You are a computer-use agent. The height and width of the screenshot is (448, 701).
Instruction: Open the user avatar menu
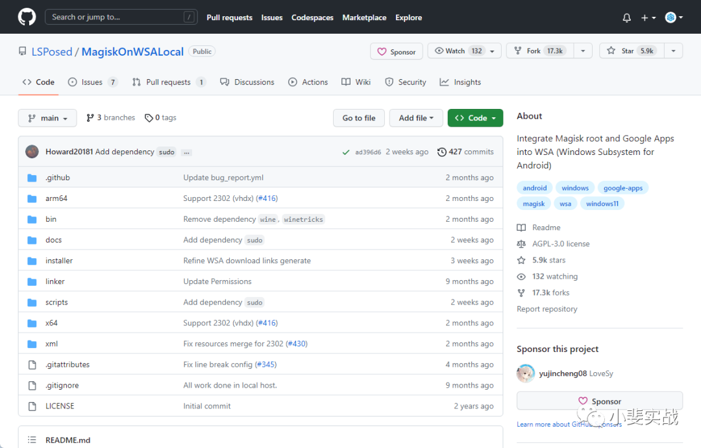click(674, 18)
